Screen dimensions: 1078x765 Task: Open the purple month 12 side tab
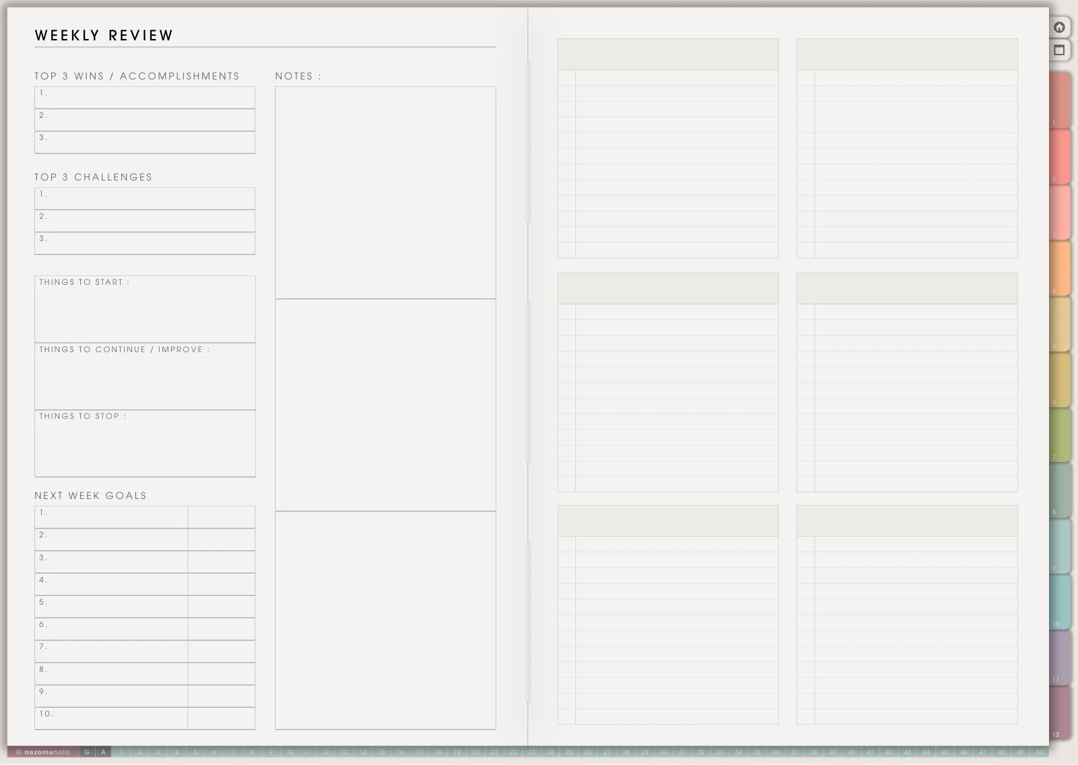pyautogui.click(x=1060, y=713)
